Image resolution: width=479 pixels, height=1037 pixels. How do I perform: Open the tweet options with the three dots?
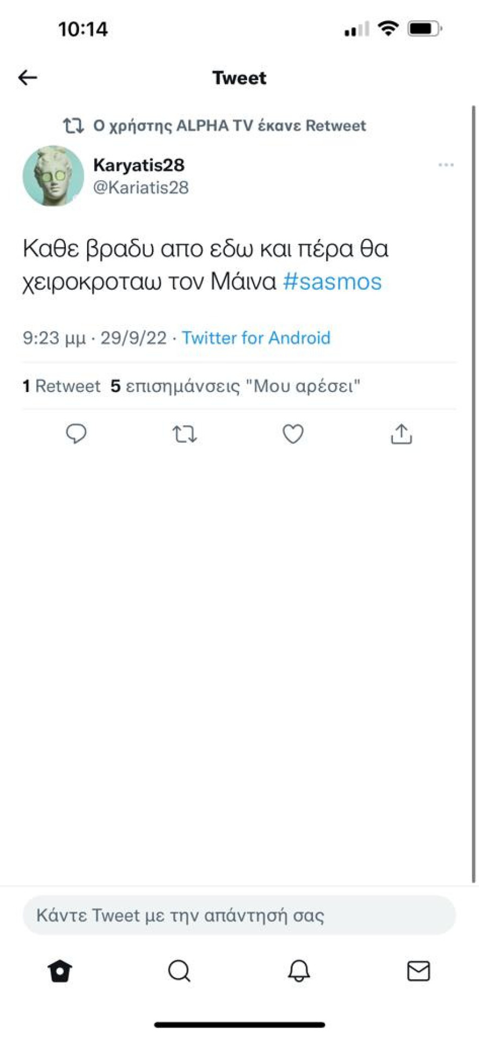pos(446,164)
